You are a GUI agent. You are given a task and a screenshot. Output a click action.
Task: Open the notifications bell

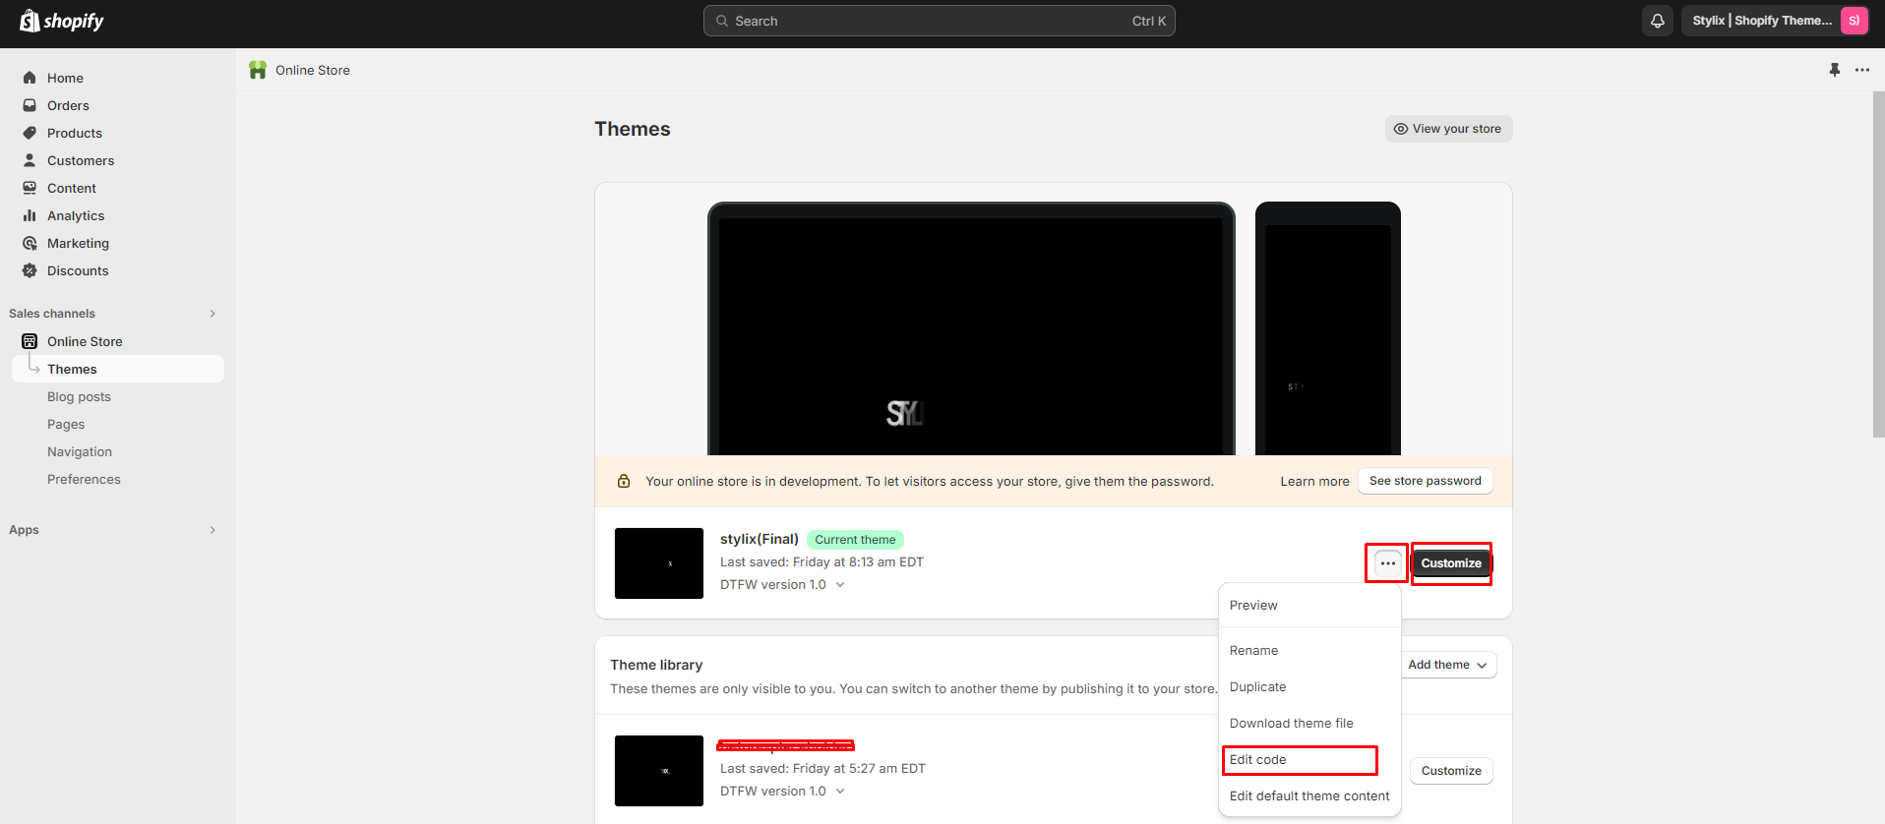1658,21
